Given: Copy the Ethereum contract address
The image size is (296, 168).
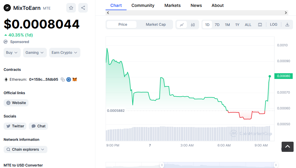Looking at the screenshot, I should click(63, 80).
